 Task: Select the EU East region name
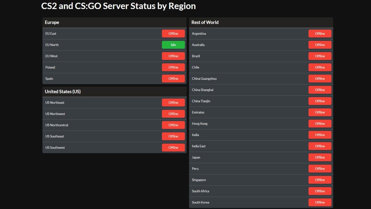pyautogui.click(x=51, y=33)
